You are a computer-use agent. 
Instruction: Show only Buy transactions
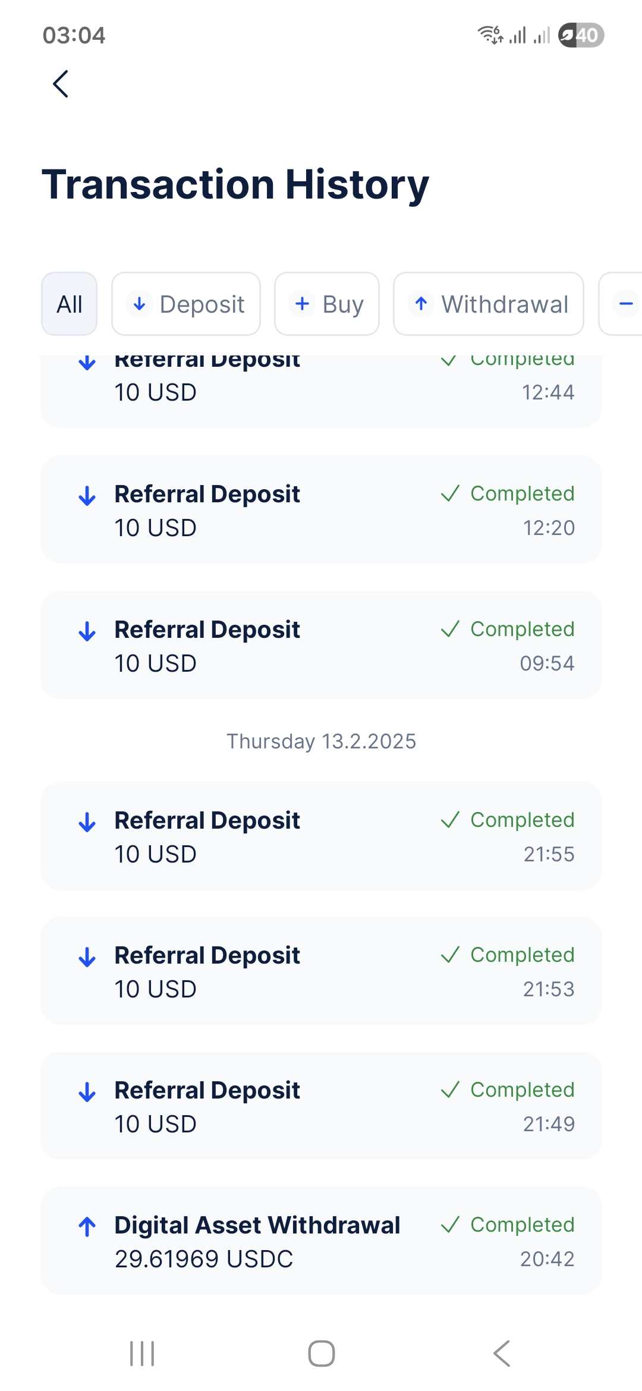[x=327, y=304]
